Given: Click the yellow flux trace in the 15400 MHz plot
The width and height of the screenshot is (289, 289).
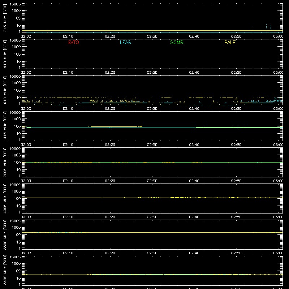Looking at the screenshot, I should (x=152, y=275).
